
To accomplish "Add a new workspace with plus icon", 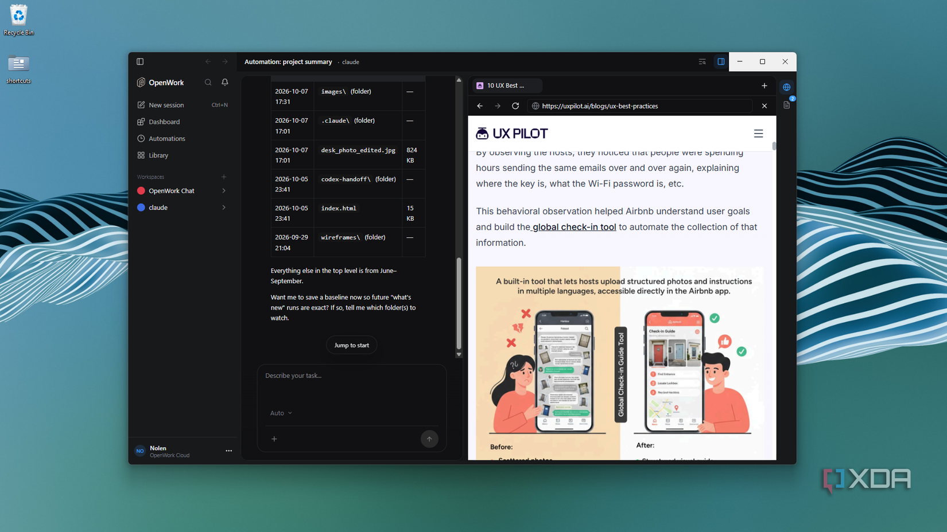I will point(224,177).
